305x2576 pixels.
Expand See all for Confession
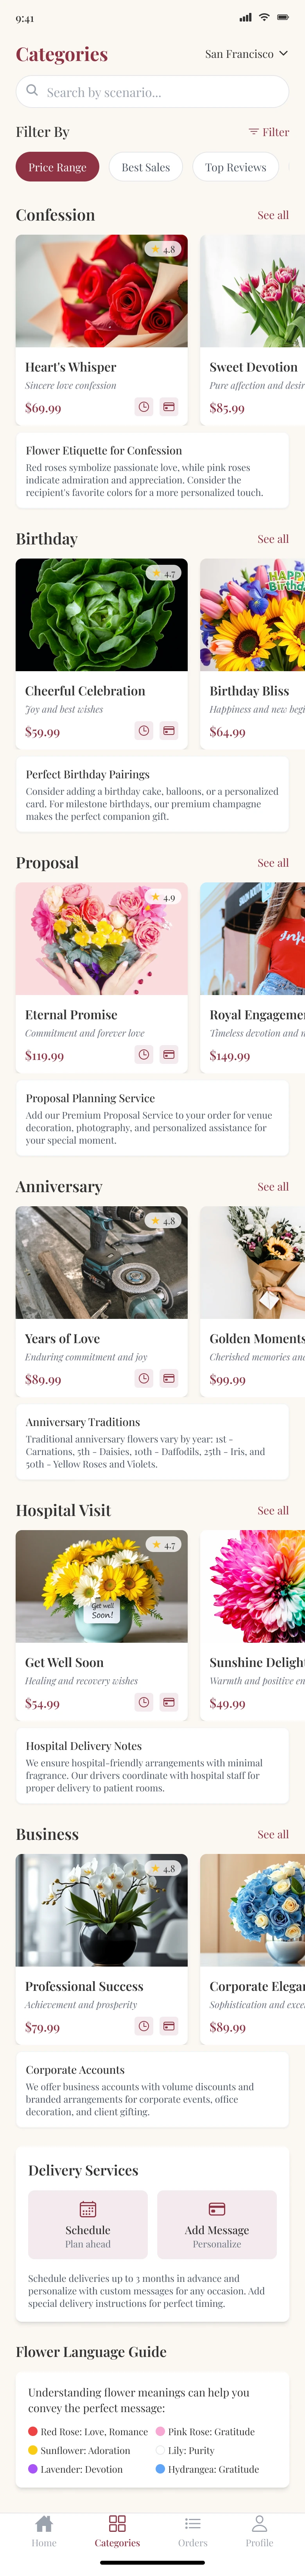coord(273,215)
